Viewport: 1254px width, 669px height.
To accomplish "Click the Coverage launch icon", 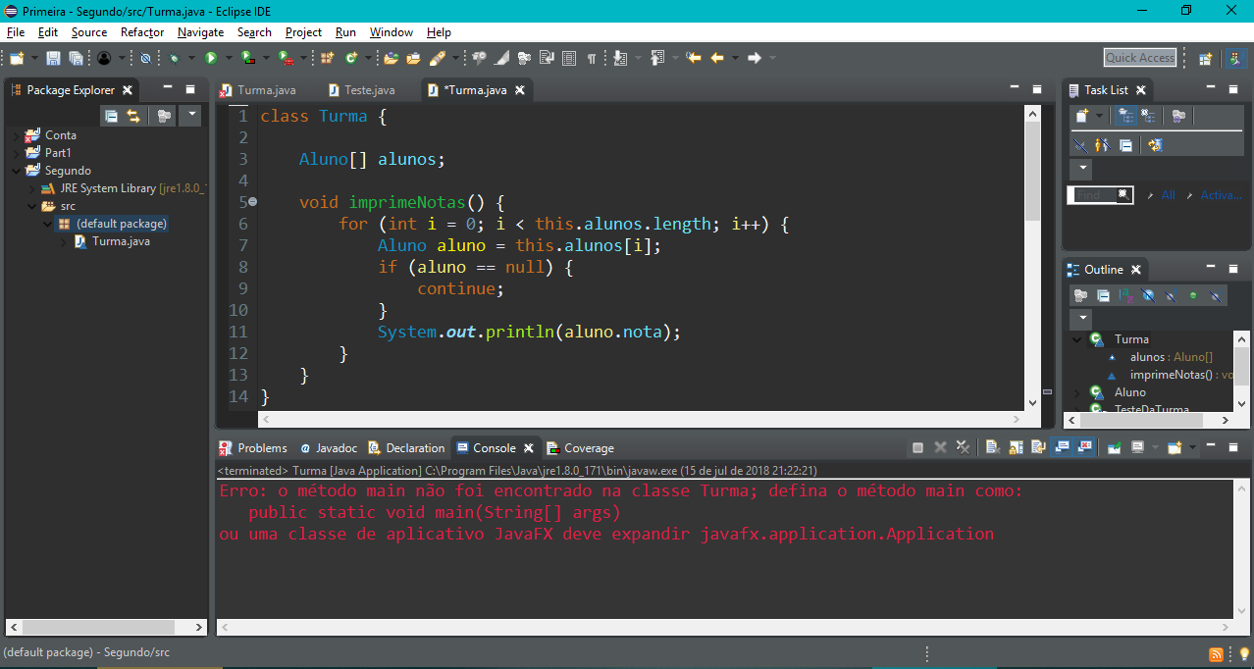I will pyautogui.click(x=248, y=58).
